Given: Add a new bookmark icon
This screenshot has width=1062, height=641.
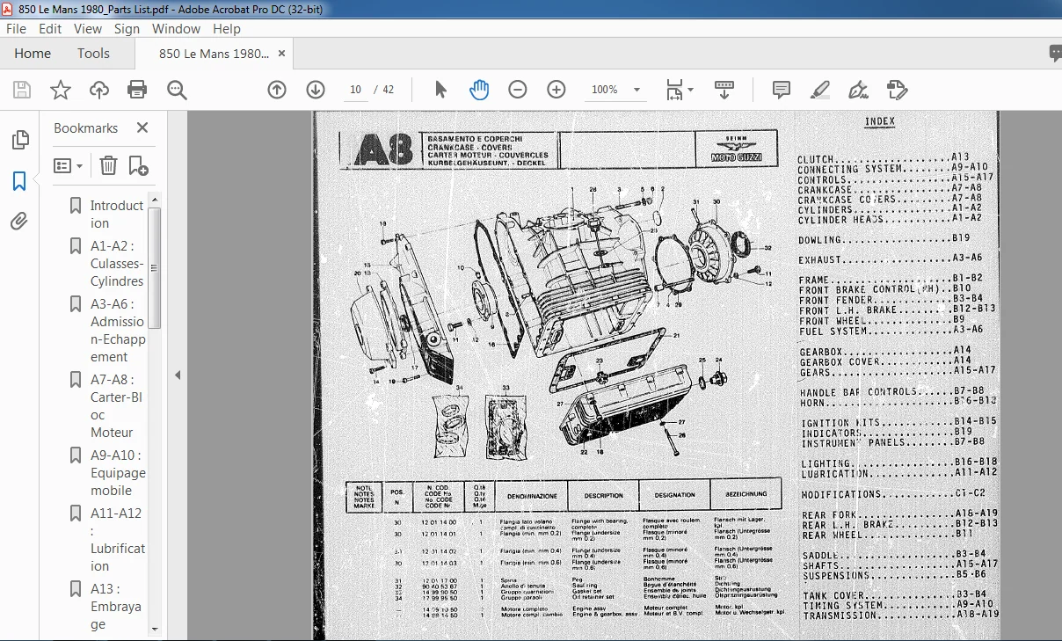Looking at the screenshot, I should click(138, 165).
